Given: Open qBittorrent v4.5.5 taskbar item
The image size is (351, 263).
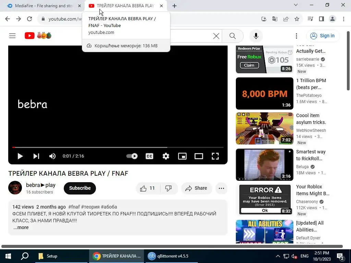Looking at the screenshot, I should (x=172, y=256).
